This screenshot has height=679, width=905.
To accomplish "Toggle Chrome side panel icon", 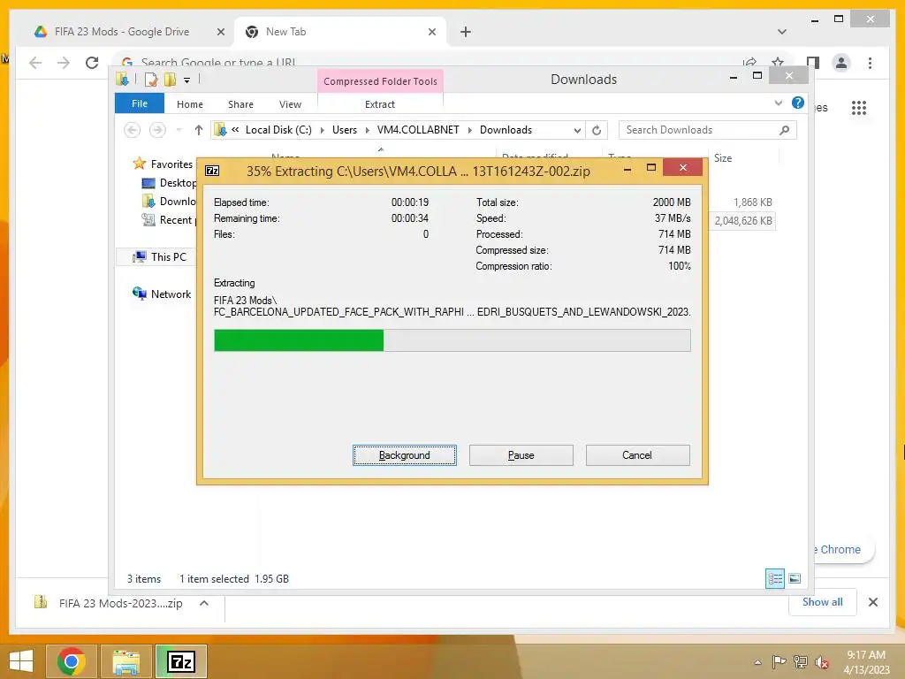I will point(813,63).
